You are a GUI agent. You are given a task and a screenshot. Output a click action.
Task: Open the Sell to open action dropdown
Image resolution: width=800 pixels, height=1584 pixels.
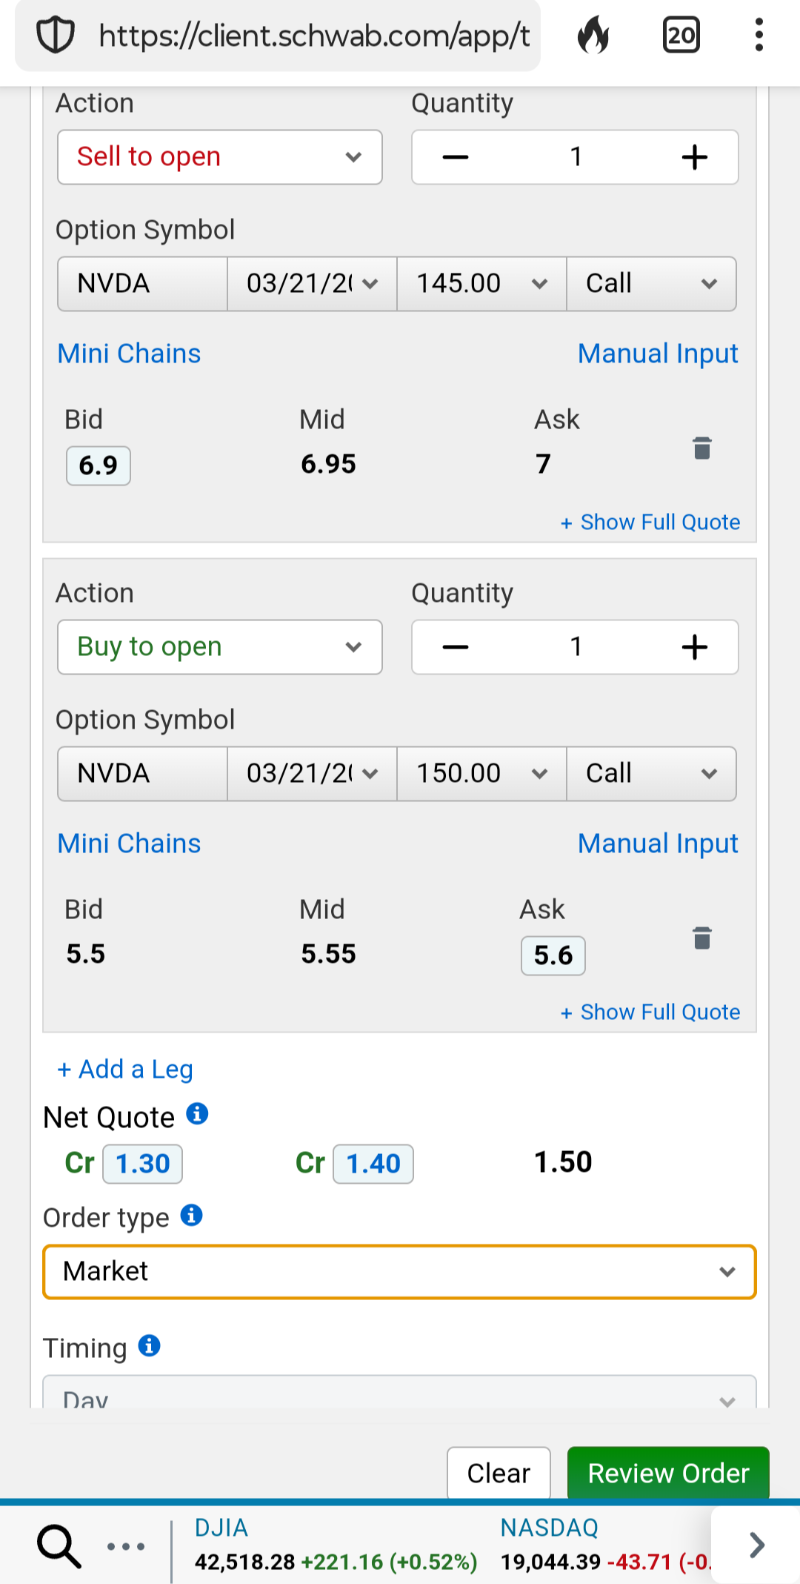click(x=220, y=157)
